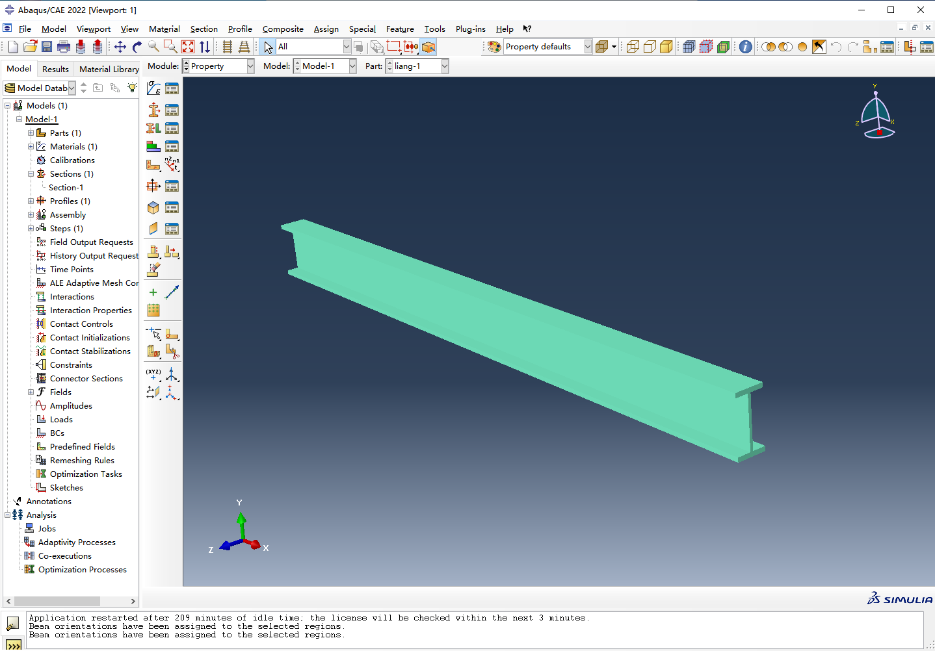Click the Create Section tool icon
The width and height of the screenshot is (935, 651).
153,110
